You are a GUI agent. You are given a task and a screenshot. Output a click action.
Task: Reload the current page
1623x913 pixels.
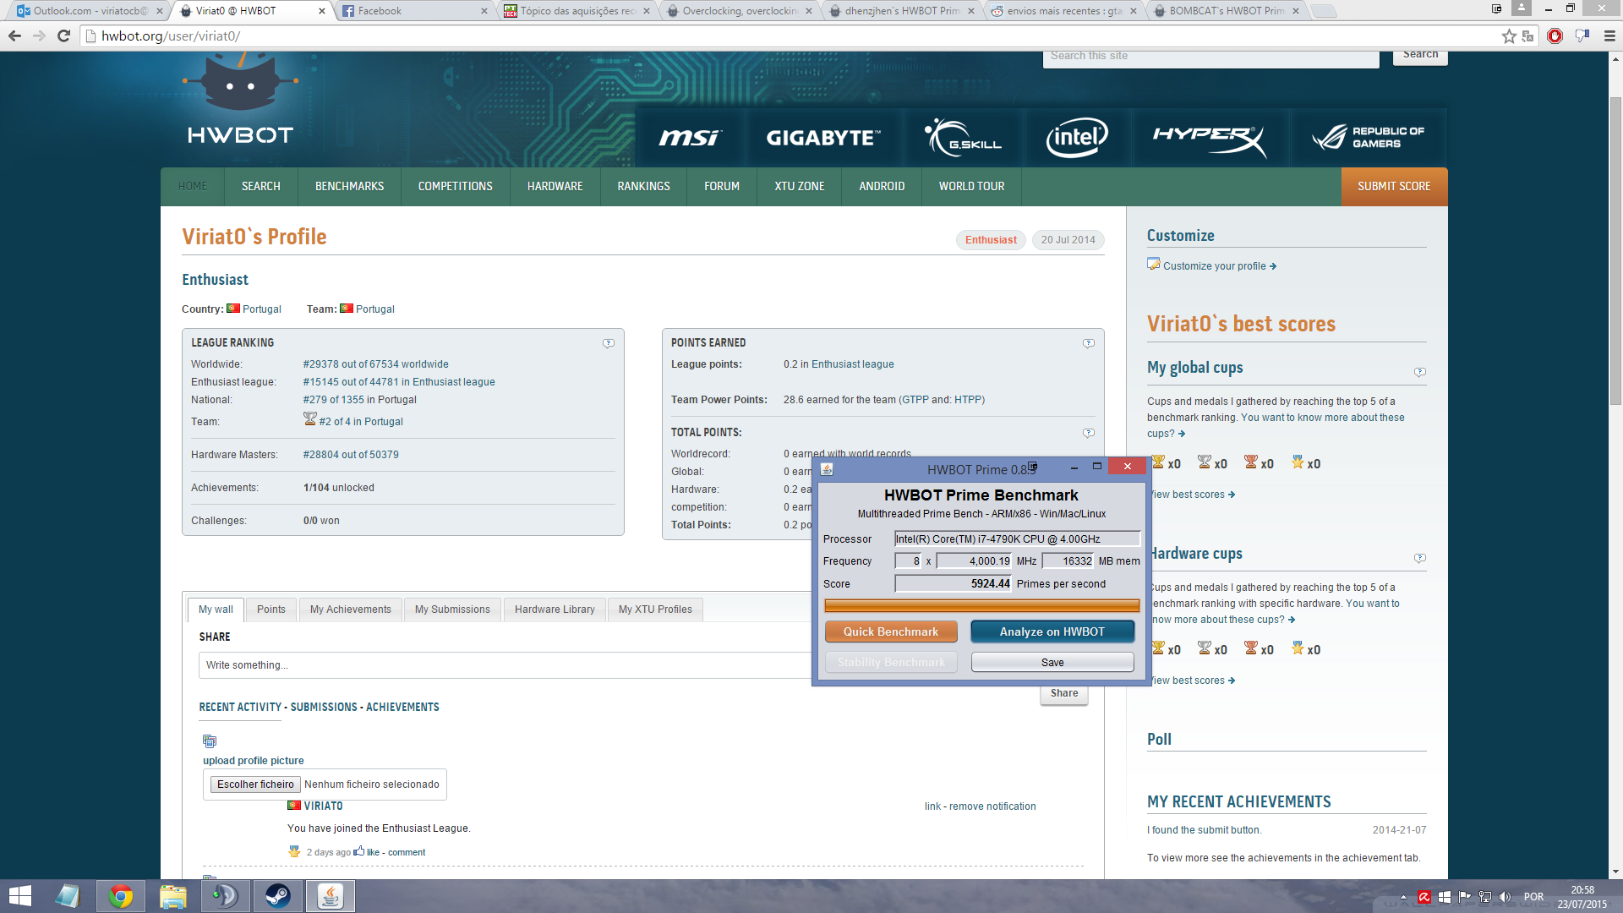point(63,36)
